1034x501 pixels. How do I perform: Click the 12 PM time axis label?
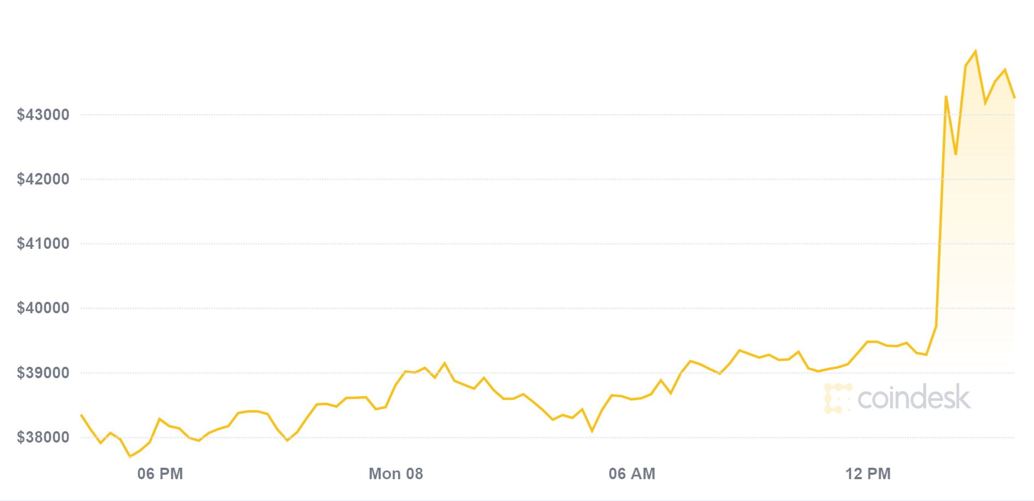tap(868, 474)
